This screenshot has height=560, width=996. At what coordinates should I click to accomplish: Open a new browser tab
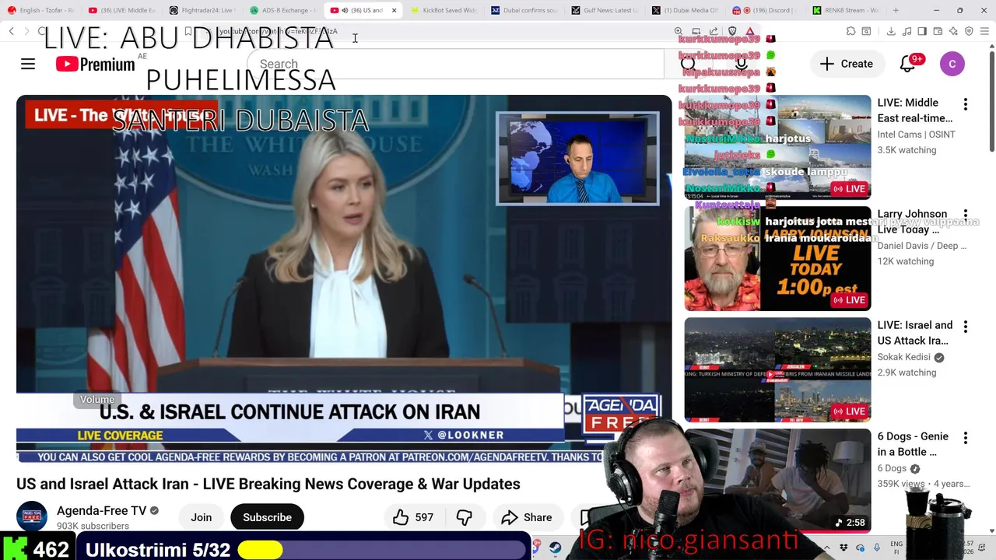click(896, 10)
